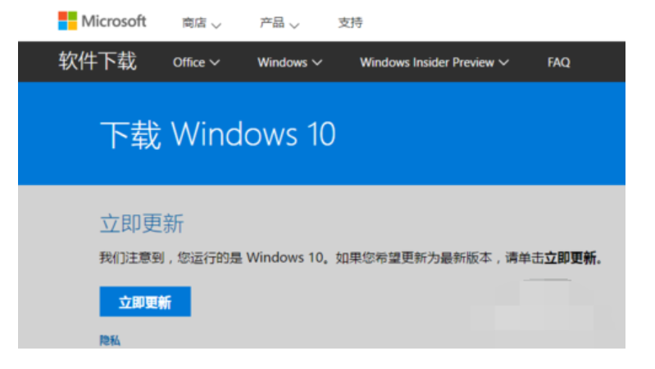This screenshot has height=369, width=655.
Task: Expand the chevron next to 商店
Action: pyautogui.click(x=216, y=25)
